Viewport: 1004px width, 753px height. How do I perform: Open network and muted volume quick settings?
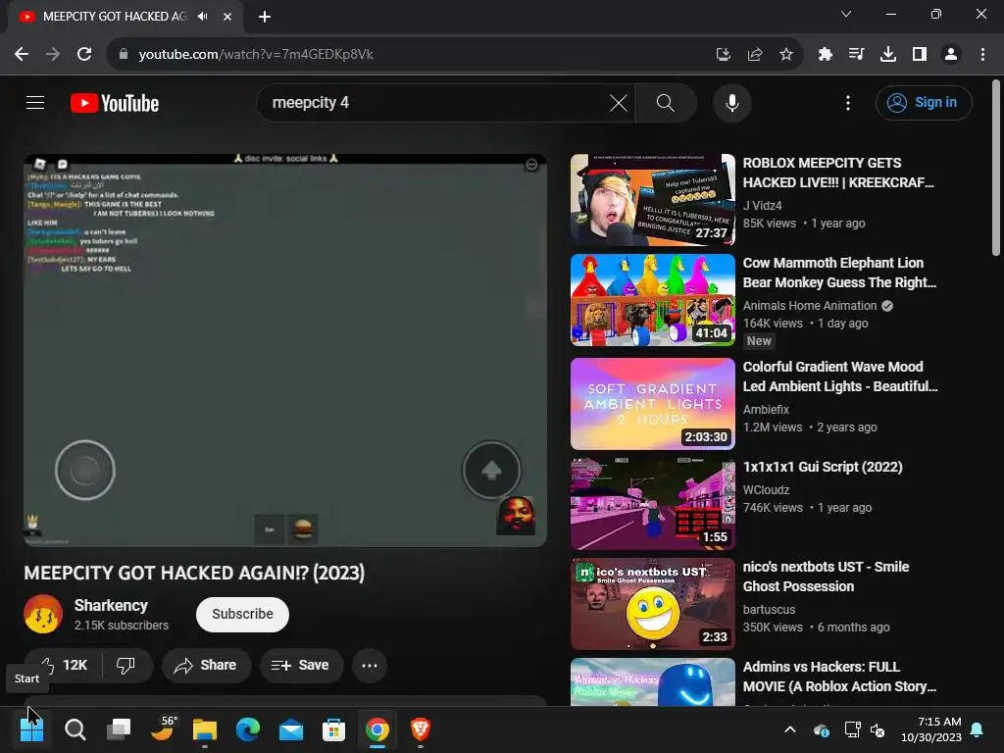point(865,729)
